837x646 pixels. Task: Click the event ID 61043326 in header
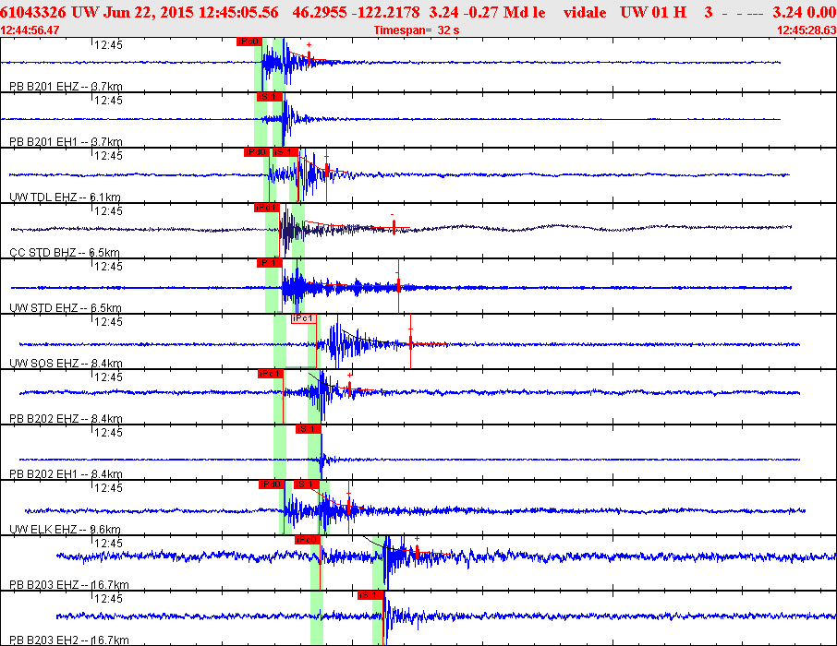[33, 12]
